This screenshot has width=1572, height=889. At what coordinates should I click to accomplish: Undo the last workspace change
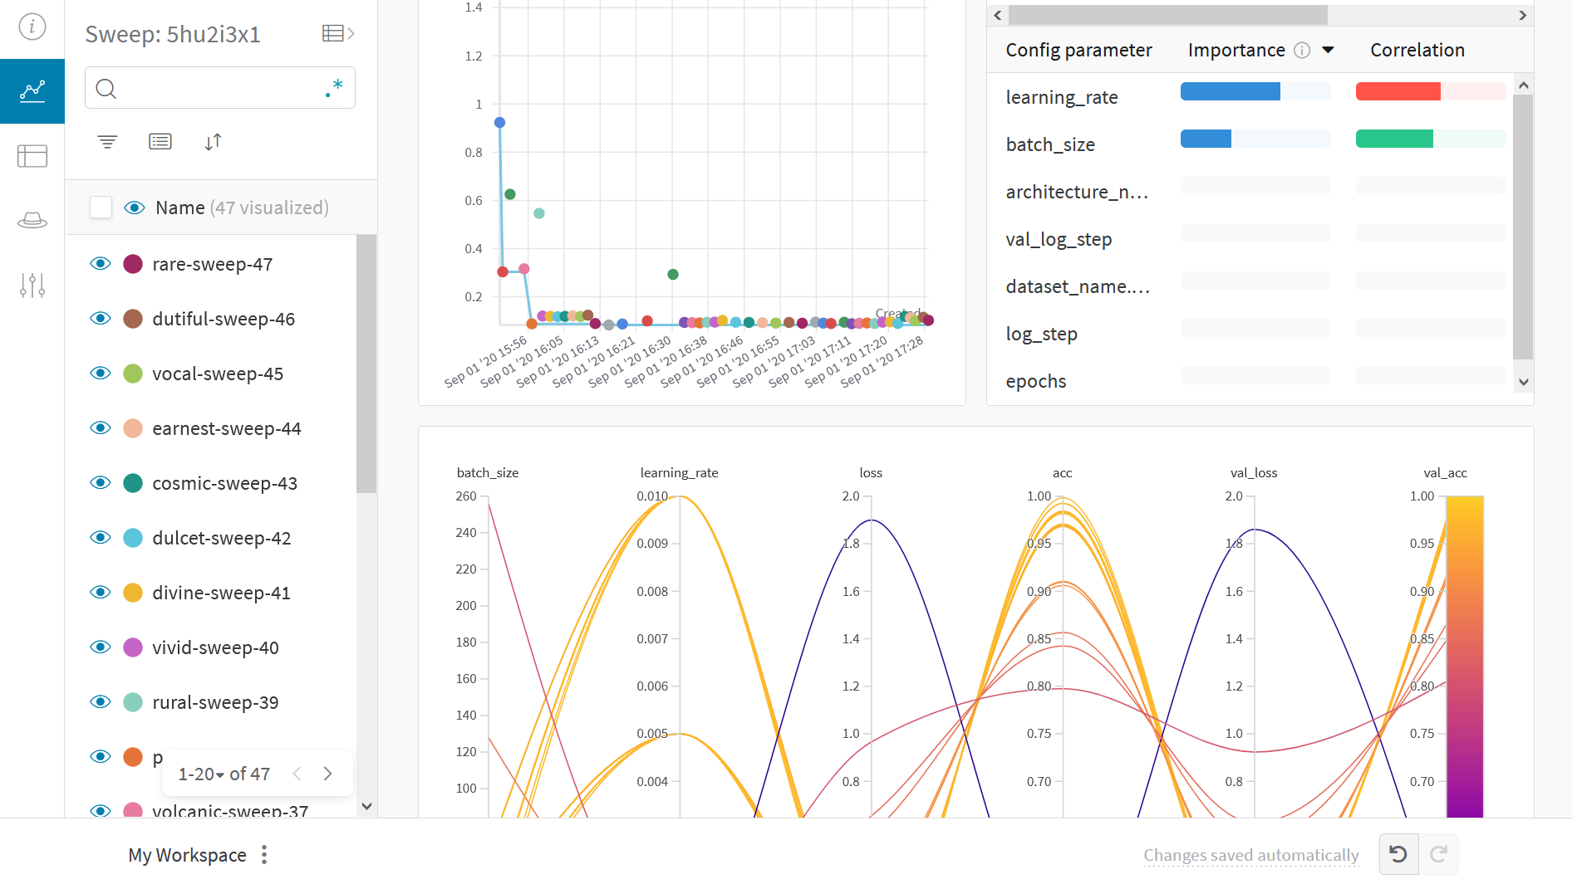[1398, 854]
